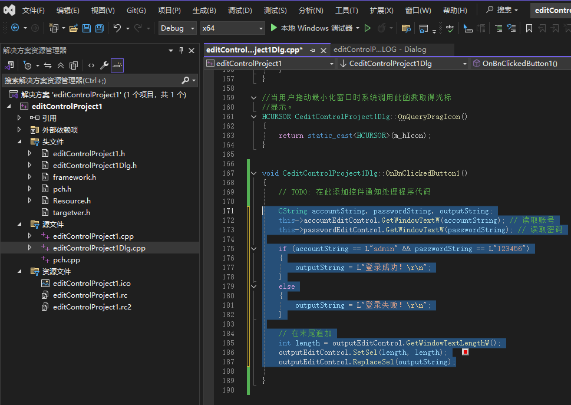The height and width of the screenshot is (405, 571).
Task: Switch to the editControlP...LOG - Dialog tab
Action: [x=379, y=50]
